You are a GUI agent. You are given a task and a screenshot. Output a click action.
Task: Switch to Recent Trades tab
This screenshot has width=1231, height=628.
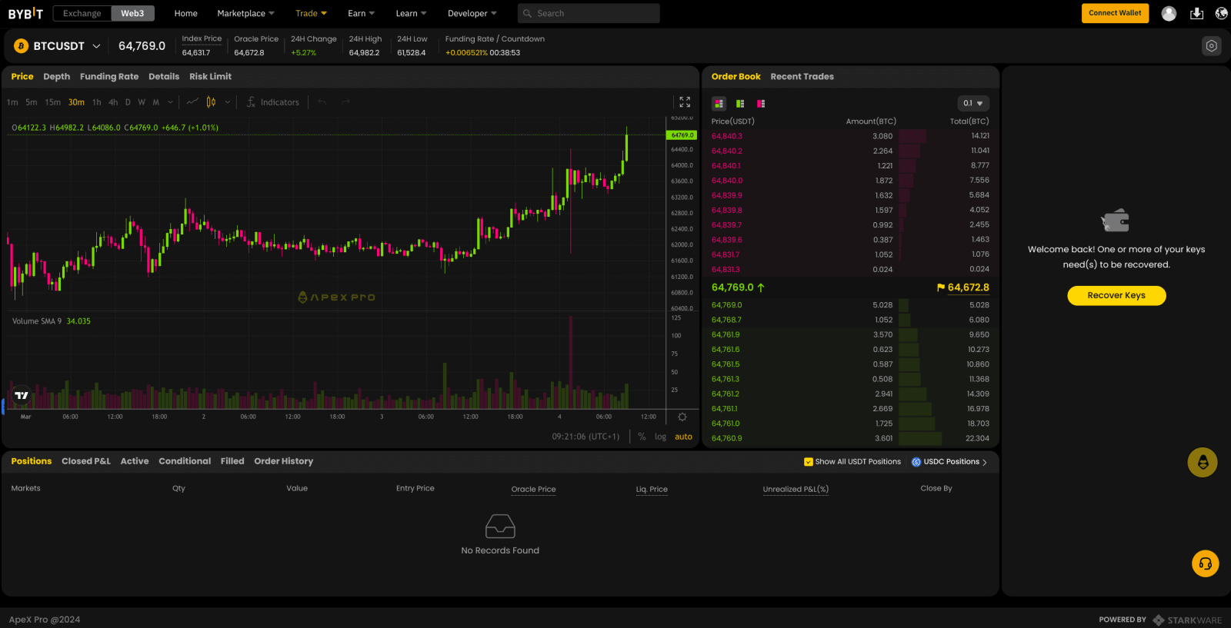pos(802,77)
